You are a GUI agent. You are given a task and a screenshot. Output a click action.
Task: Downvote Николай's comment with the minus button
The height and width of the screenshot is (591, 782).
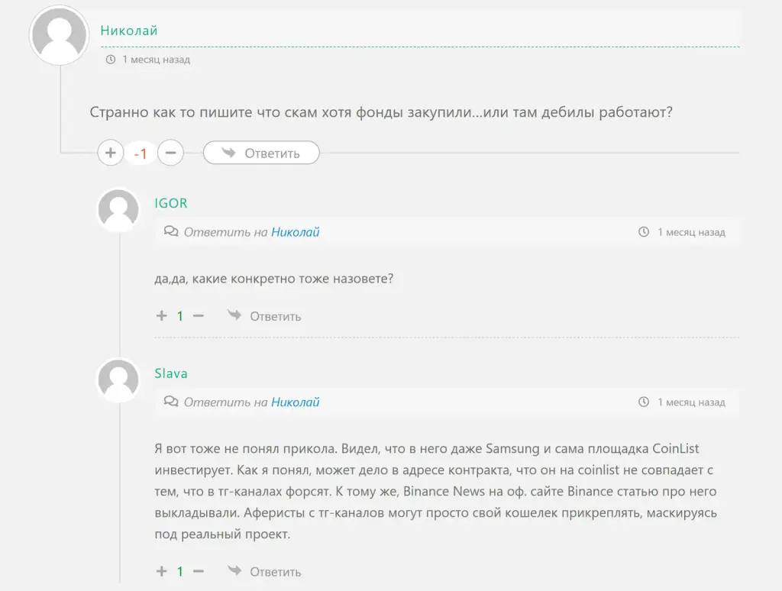point(170,153)
